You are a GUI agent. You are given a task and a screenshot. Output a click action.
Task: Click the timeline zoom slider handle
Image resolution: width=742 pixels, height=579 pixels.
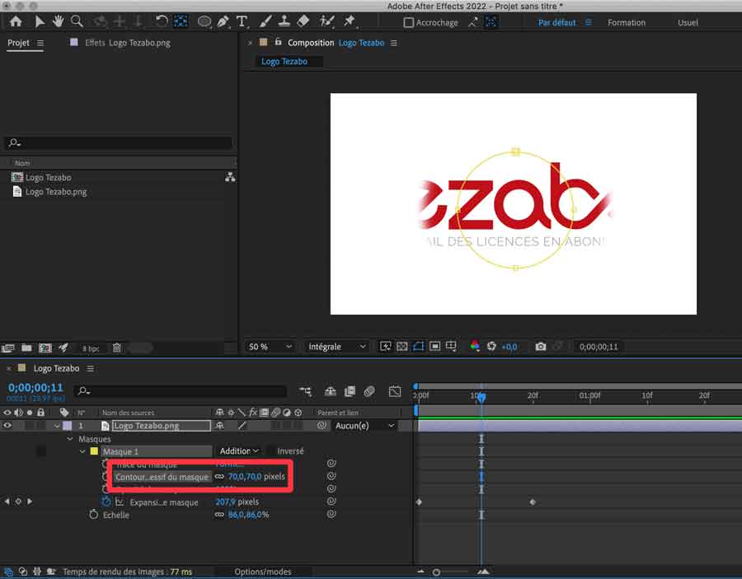436,572
